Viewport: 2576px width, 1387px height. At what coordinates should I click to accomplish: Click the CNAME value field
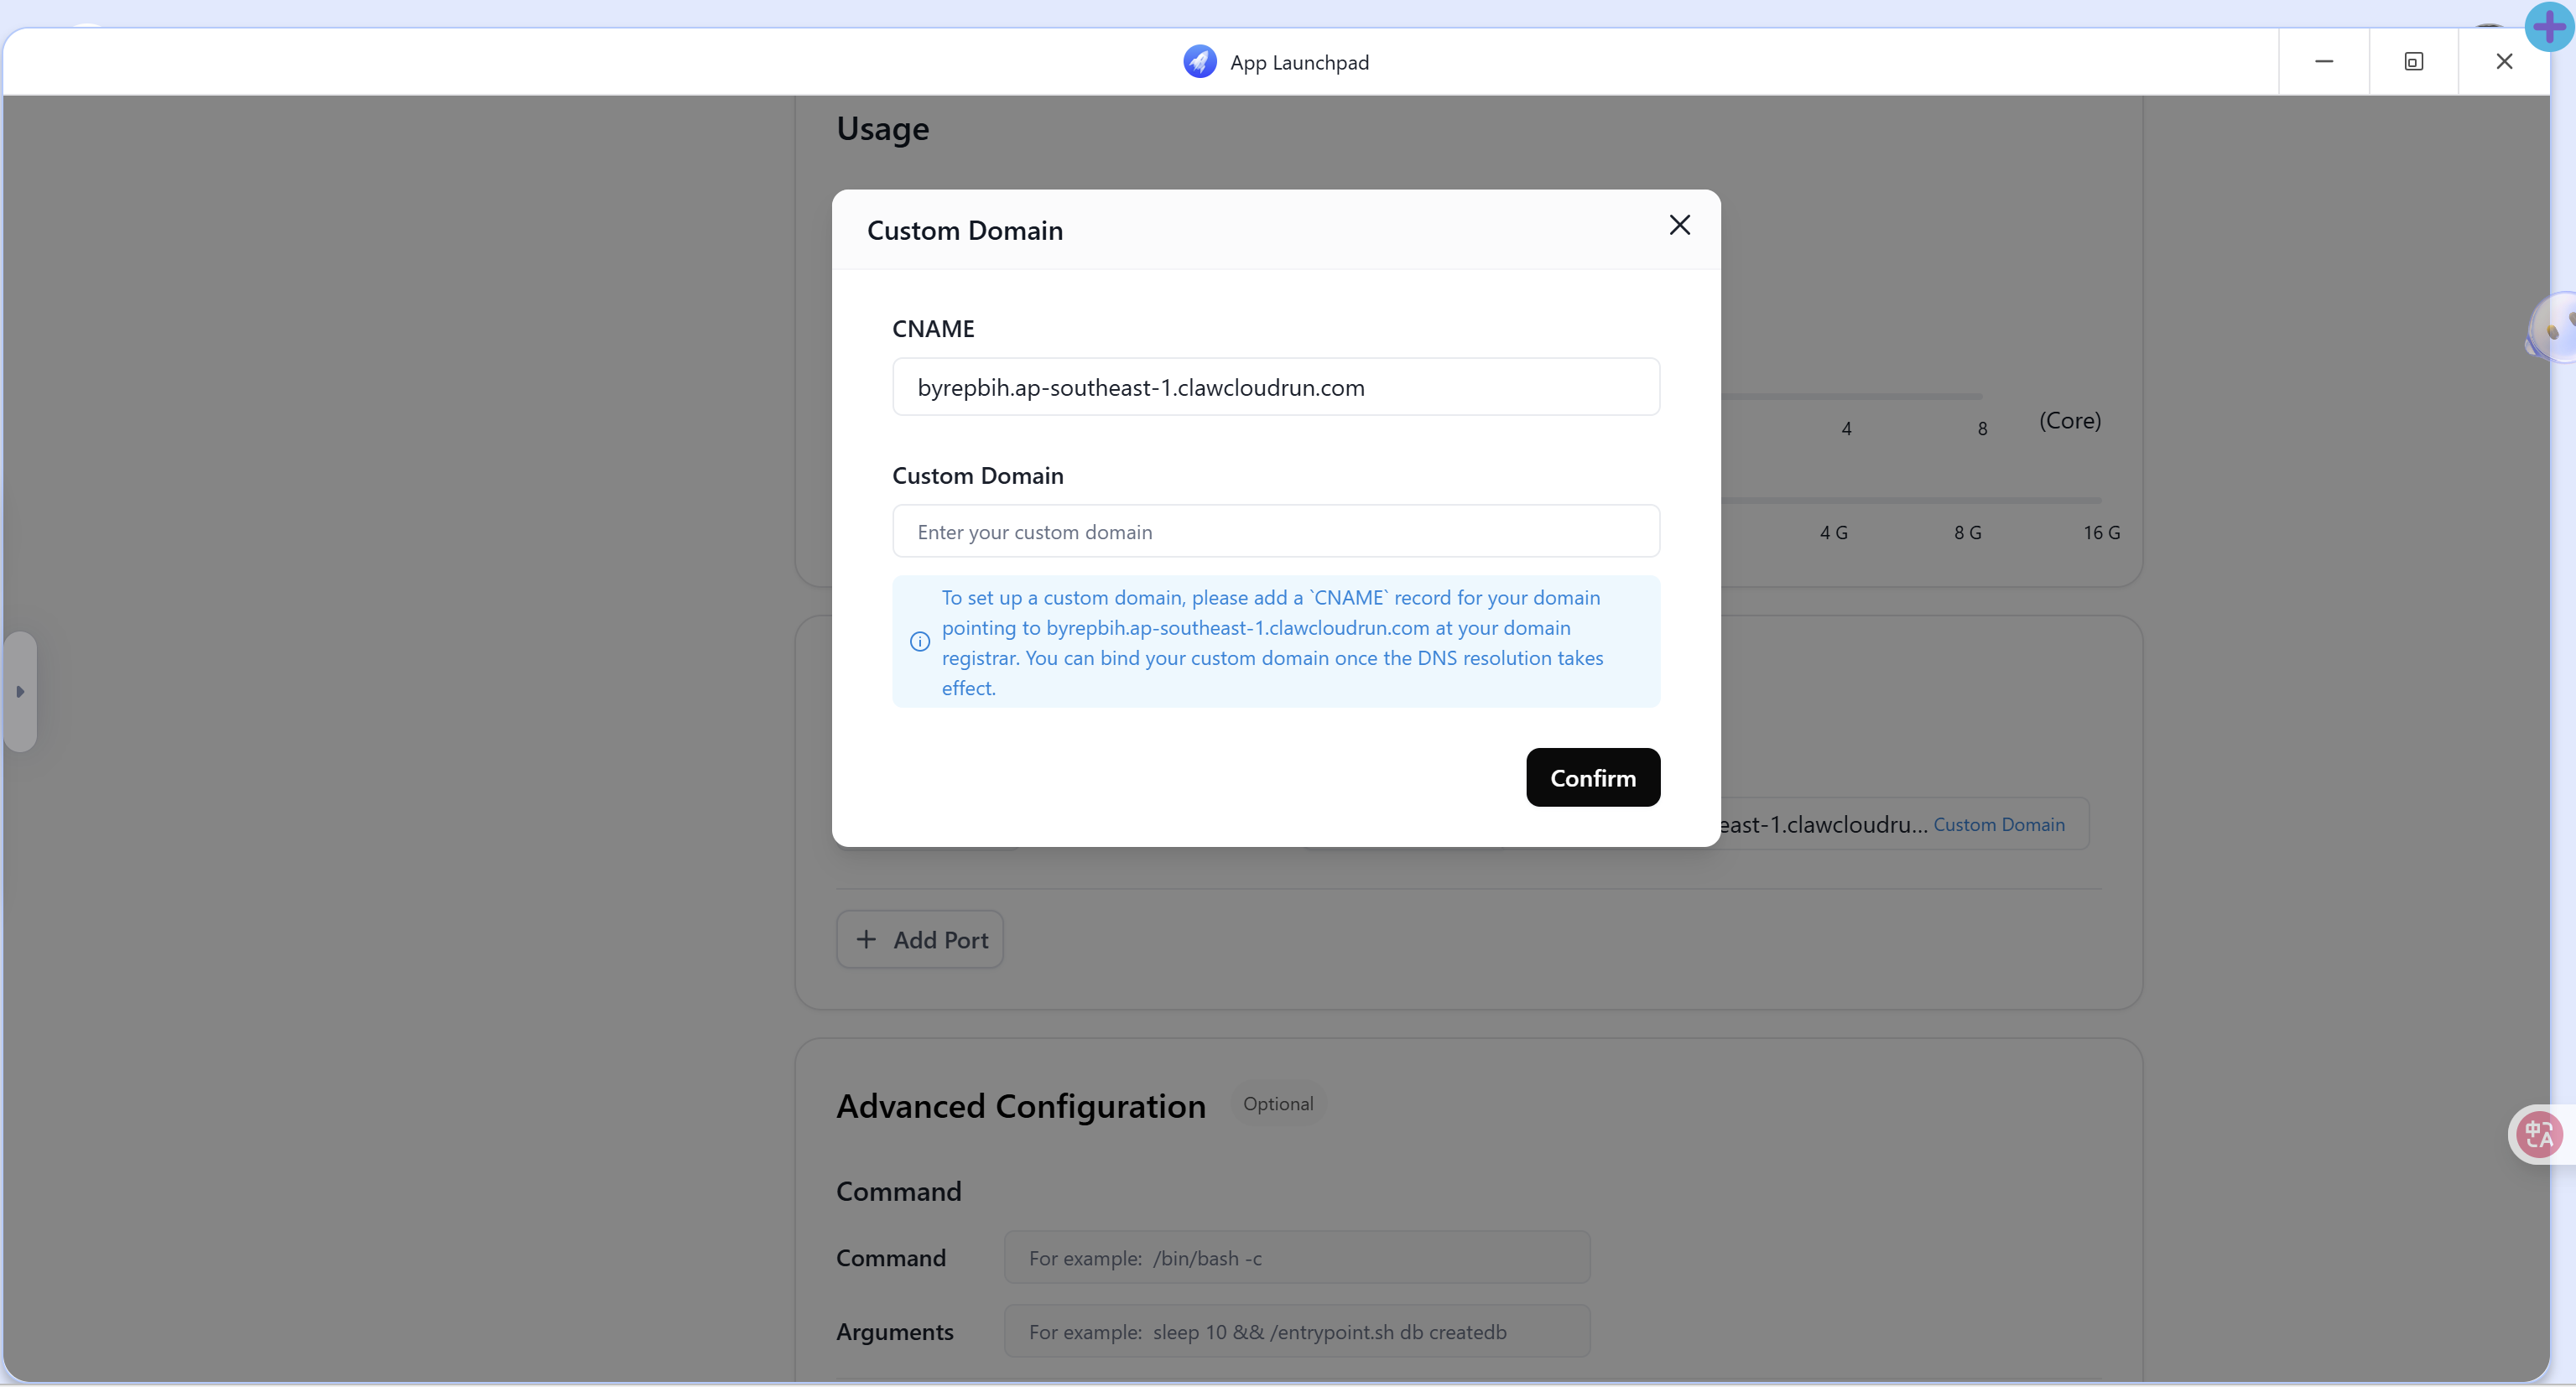pos(1275,387)
